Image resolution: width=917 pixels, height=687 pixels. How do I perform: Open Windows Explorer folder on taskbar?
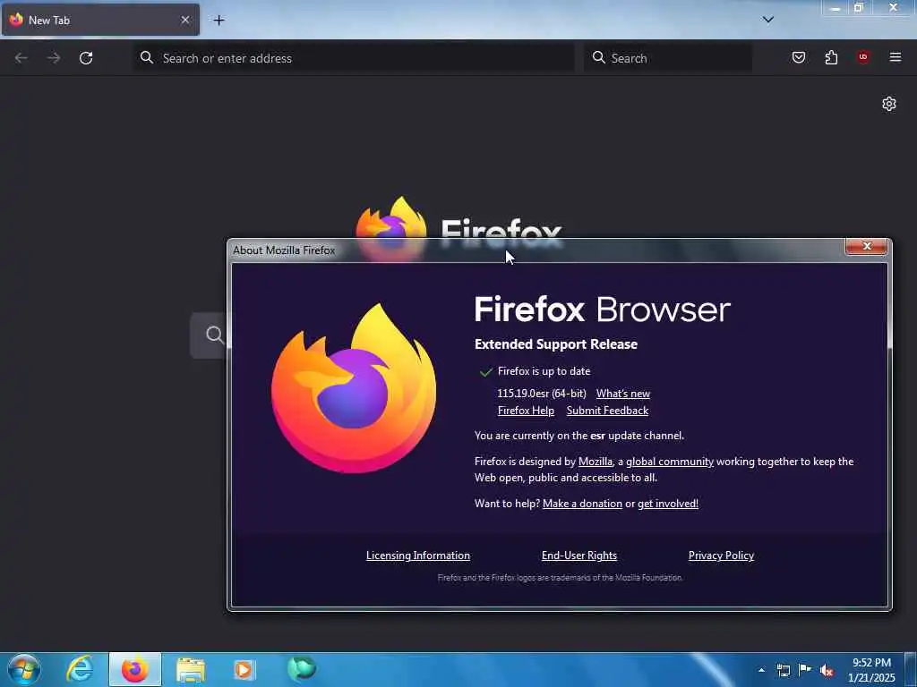click(x=191, y=670)
